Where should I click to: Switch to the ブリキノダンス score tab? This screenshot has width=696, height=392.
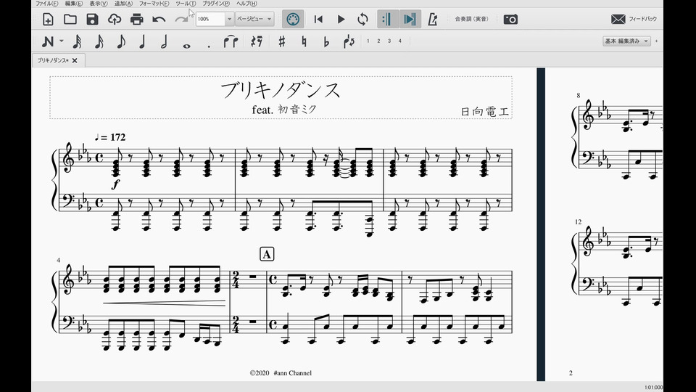coord(53,60)
